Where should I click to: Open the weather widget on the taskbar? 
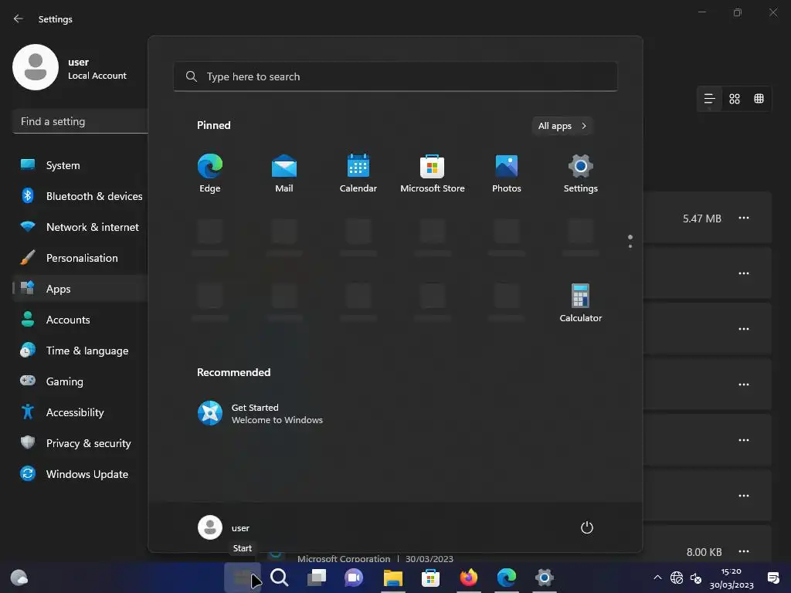click(x=19, y=578)
